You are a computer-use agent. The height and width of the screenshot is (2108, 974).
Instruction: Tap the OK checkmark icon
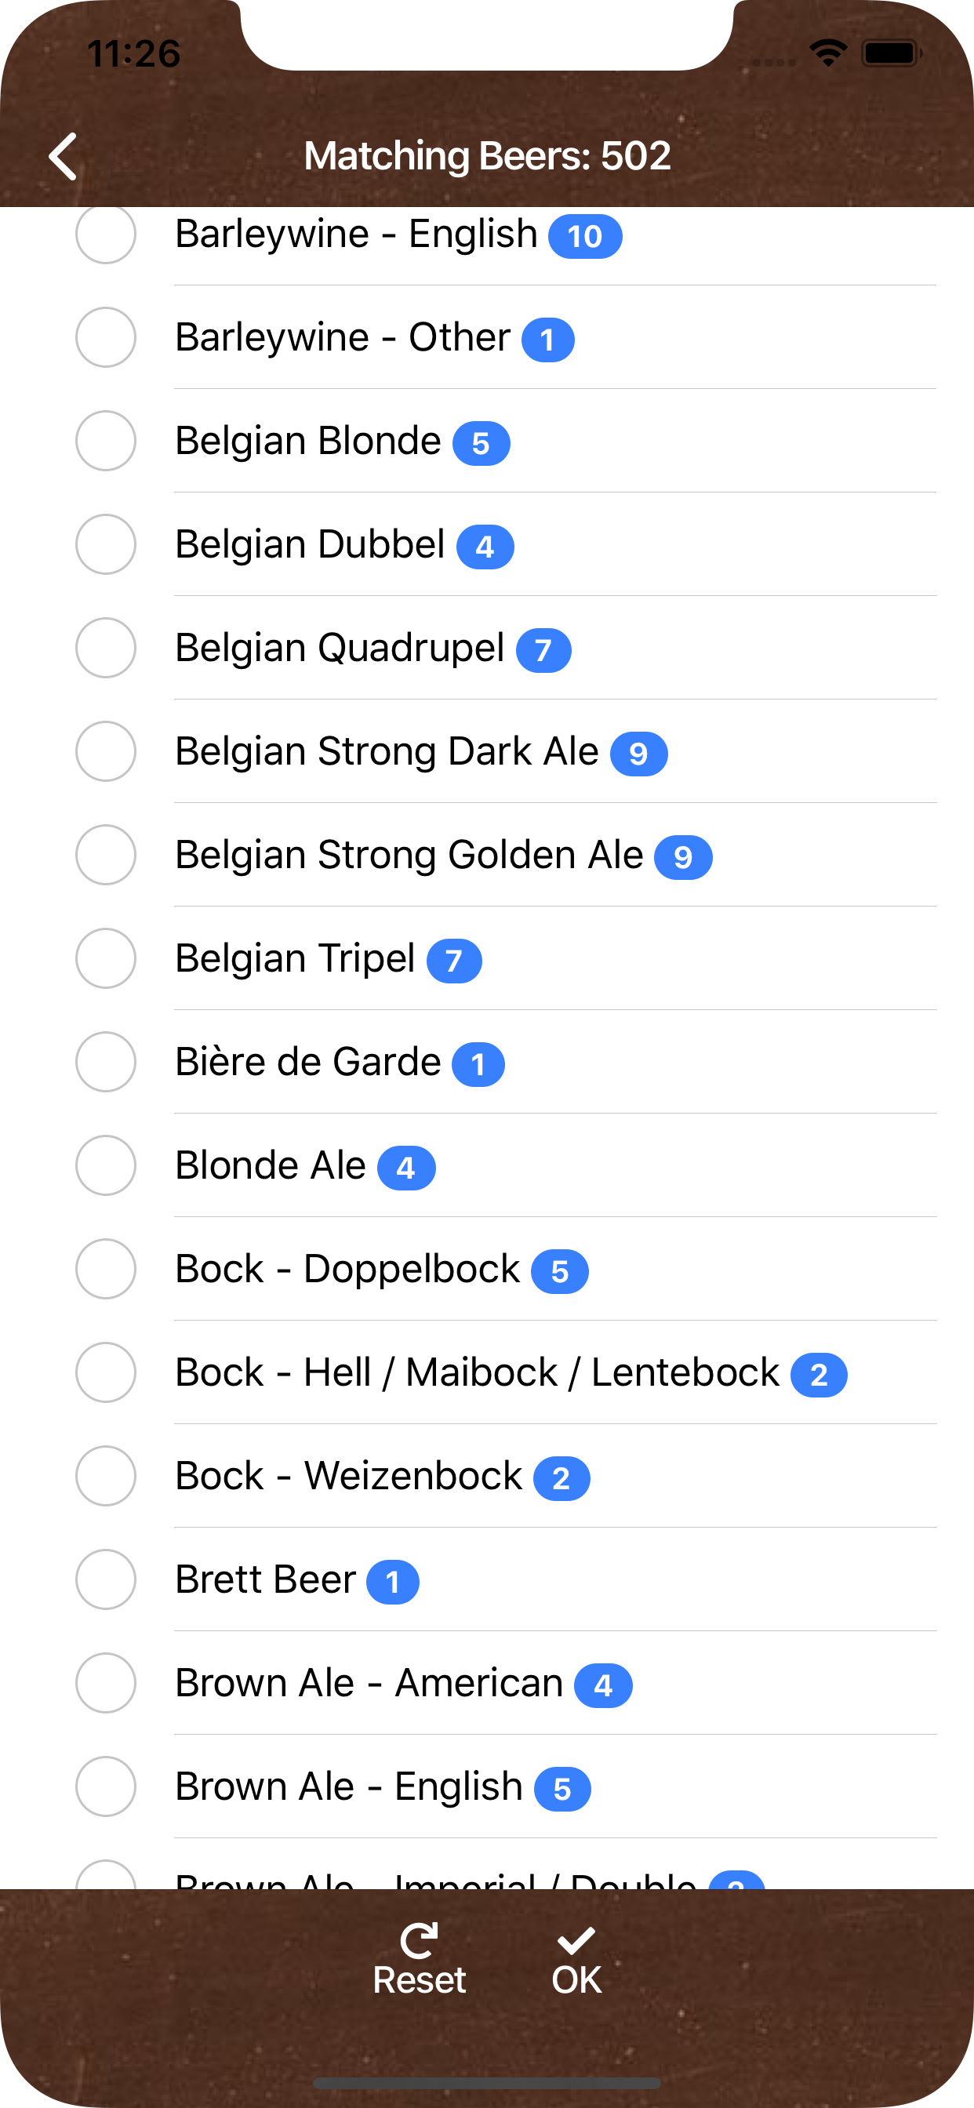(x=576, y=1939)
